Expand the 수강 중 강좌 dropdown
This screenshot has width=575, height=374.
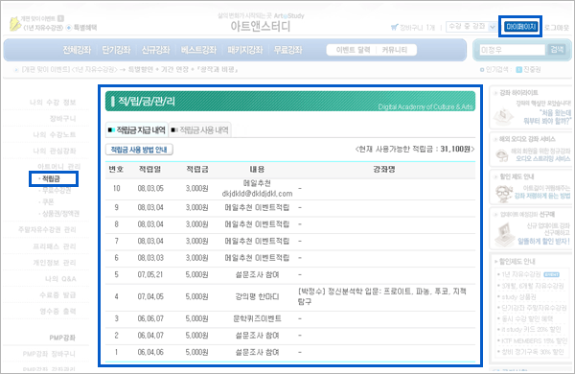(x=493, y=27)
